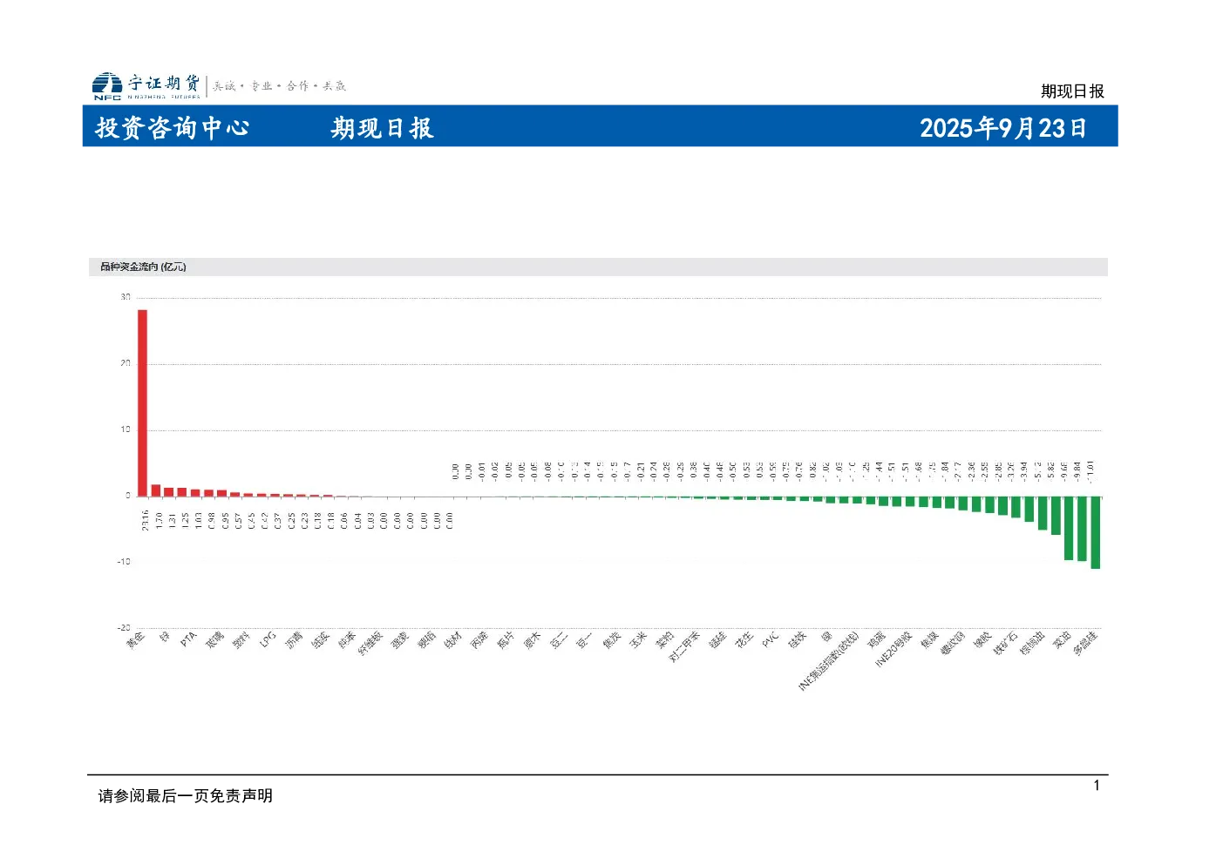Click the y-axis value -20
Image resolution: width=1223 pixels, height=865 pixels.
pos(124,627)
